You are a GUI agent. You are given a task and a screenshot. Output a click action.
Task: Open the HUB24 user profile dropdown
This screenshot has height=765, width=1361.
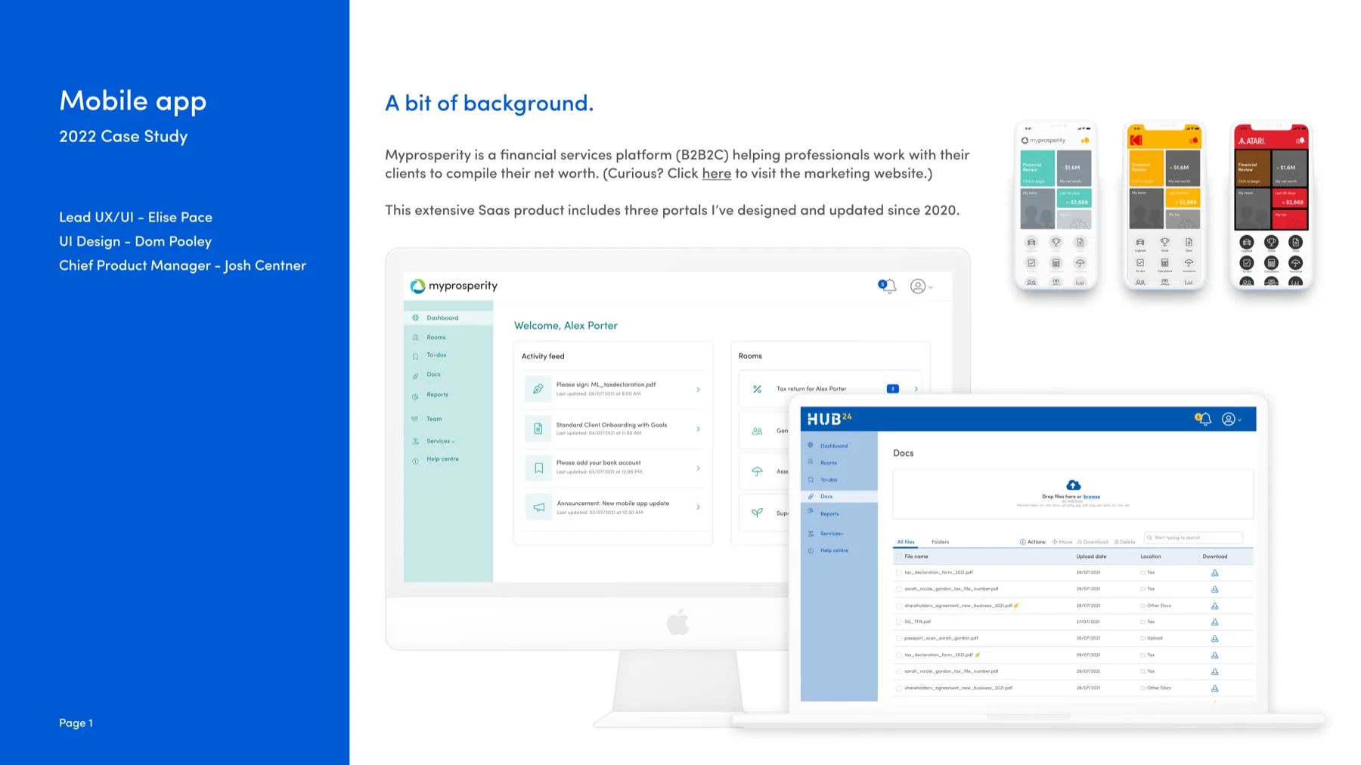tap(1232, 419)
